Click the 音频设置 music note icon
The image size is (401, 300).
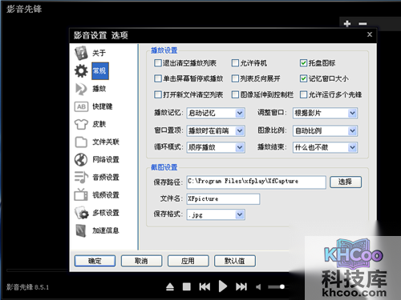click(x=81, y=178)
